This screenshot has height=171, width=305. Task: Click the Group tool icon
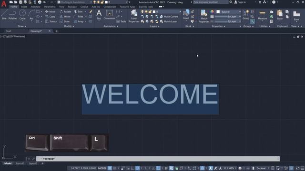pos(246,15)
